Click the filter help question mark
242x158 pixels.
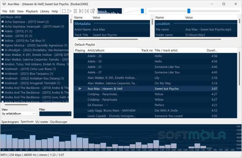70,114
